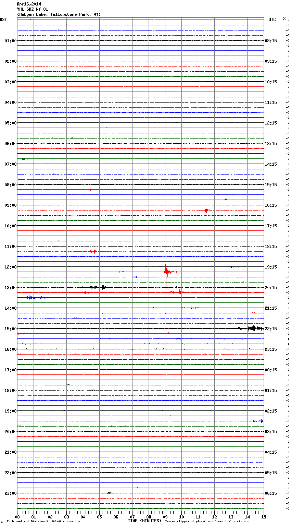Click the 07 tick on the minutes axis
The height and width of the screenshot is (526, 291).
132,517
